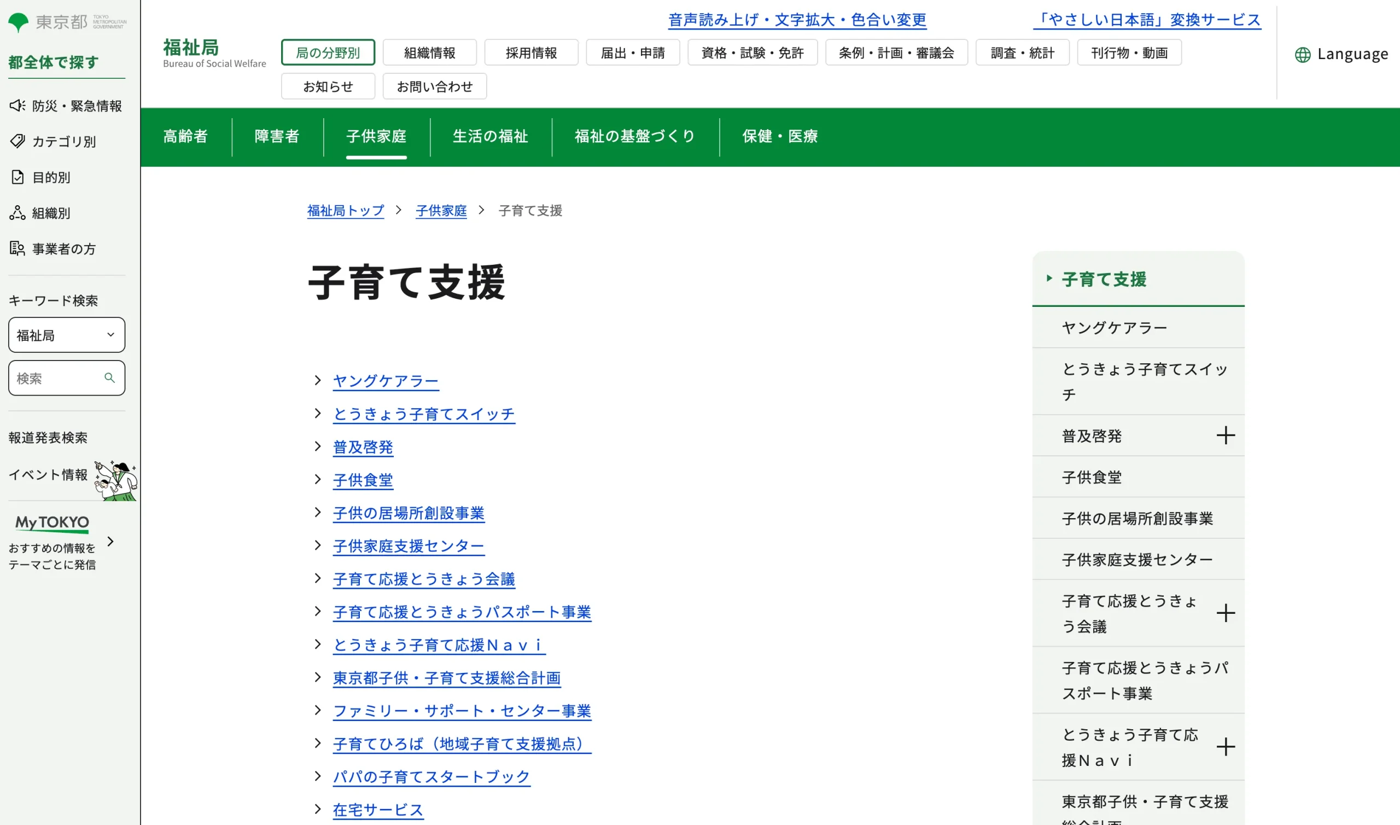
Task: Open the 資格・試験・免許 header menu
Action: point(752,53)
